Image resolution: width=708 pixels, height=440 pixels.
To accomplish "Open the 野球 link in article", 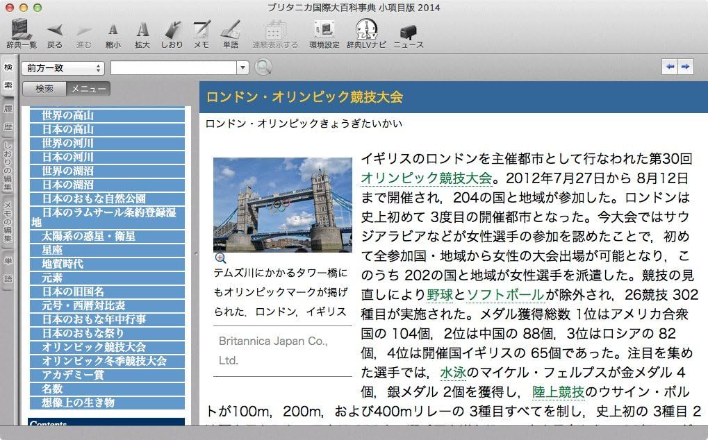I will coord(440,295).
